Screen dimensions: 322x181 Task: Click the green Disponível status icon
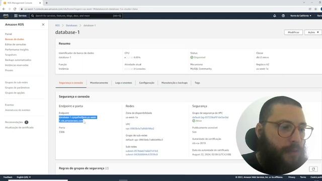(x=192, y=57)
